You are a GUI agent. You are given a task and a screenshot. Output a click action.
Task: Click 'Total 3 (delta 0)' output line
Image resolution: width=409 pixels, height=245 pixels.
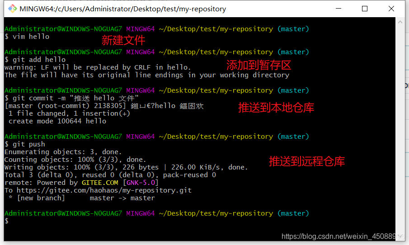click(x=110, y=175)
